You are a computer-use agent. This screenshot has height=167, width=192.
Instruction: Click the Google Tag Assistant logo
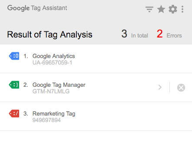coord(37,8)
